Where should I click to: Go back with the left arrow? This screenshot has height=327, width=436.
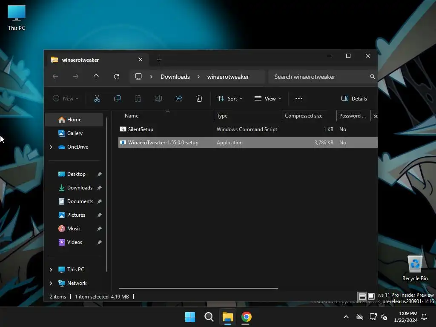(55, 77)
